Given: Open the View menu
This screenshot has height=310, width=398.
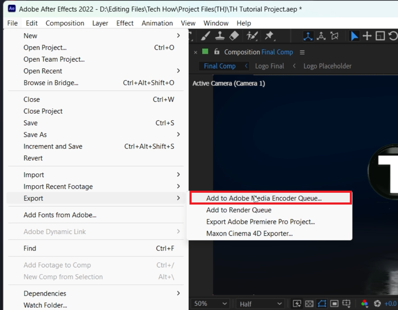Looking at the screenshot, I should point(188,23).
